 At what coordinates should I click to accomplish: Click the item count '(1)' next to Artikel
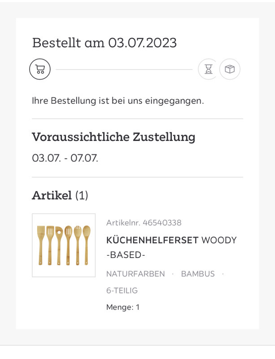tap(82, 195)
